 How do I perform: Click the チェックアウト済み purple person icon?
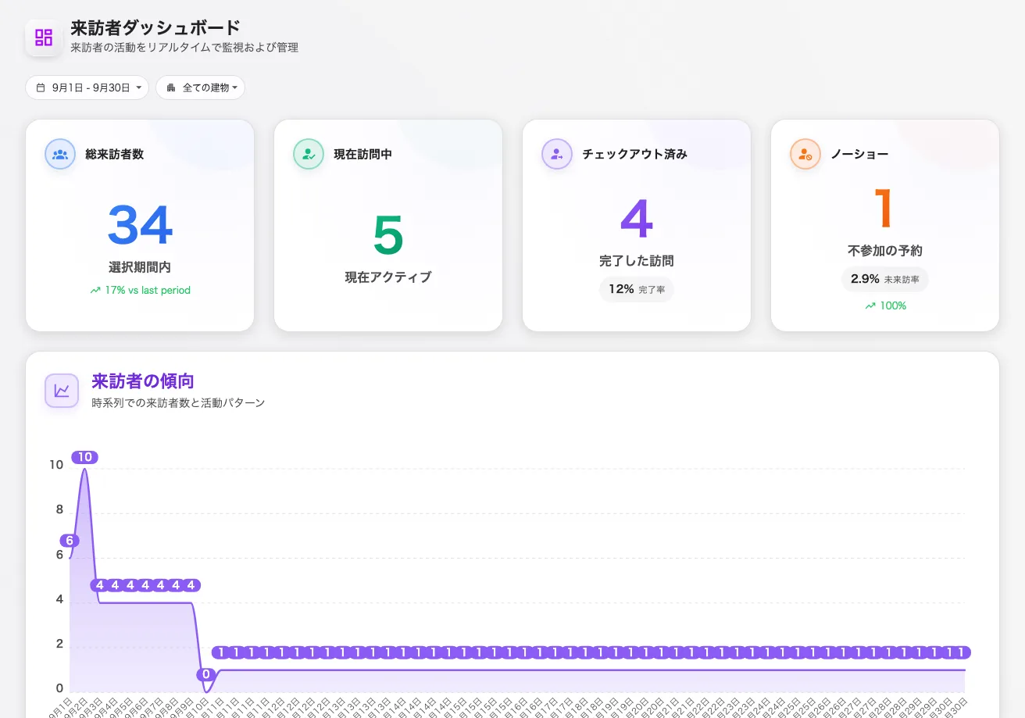tap(557, 154)
